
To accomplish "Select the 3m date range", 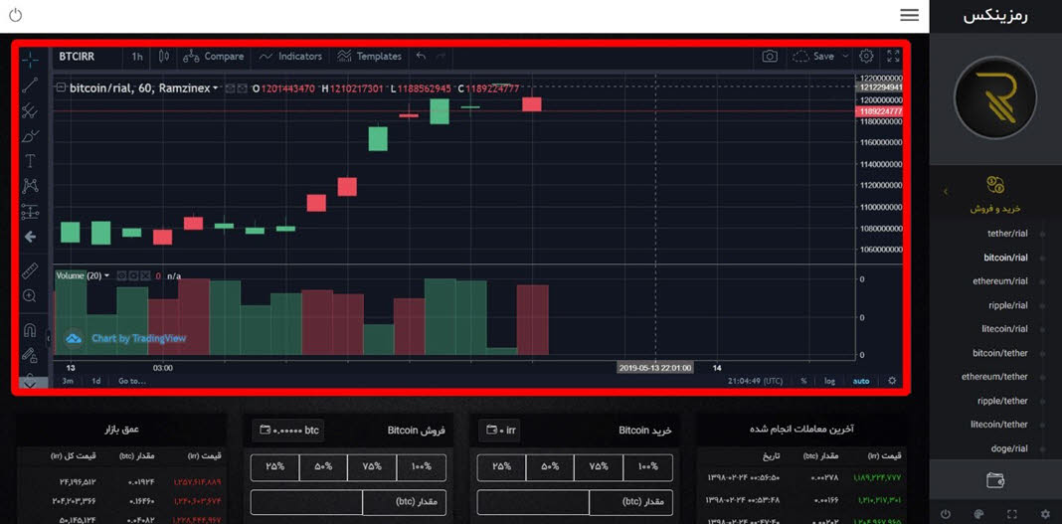I will pos(68,381).
